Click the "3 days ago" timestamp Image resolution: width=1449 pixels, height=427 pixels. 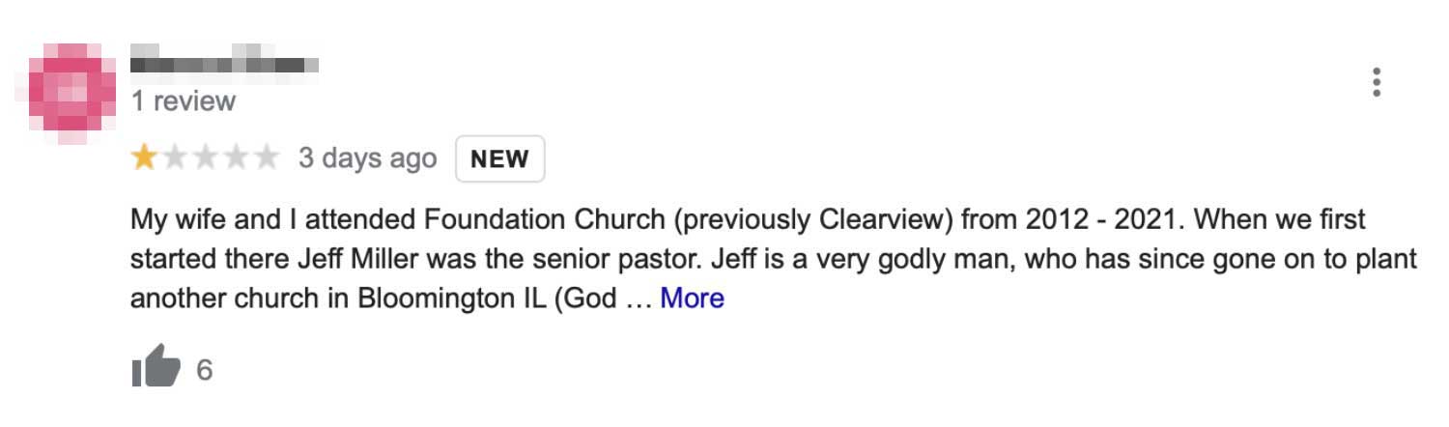tap(367, 158)
